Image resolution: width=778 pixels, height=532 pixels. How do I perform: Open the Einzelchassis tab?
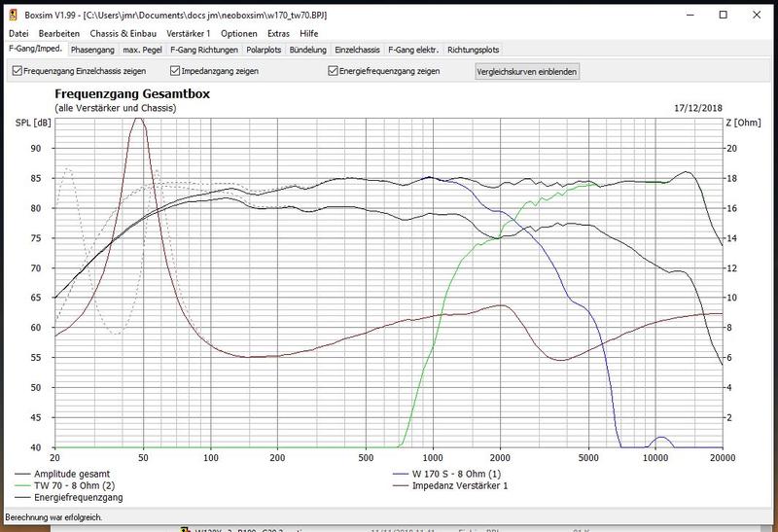tap(357, 50)
